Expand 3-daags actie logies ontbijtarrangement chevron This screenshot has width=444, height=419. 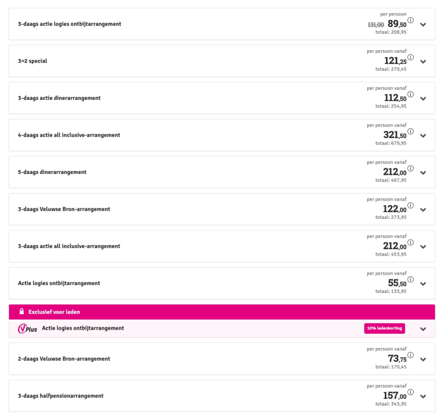pyautogui.click(x=423, y=24)
